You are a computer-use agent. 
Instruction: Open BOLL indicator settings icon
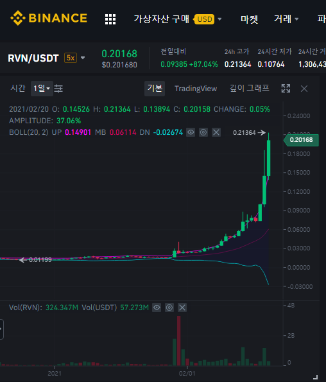pos(203,132)
